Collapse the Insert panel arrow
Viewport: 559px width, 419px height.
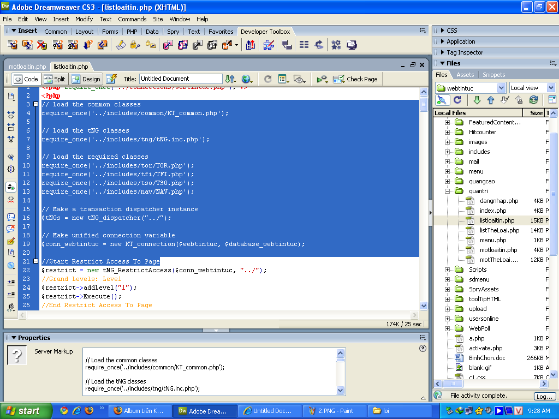point(14,31)
